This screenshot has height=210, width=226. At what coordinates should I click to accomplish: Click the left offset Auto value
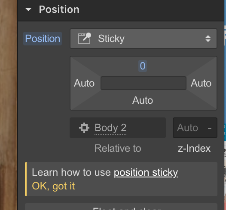[84, 83]
